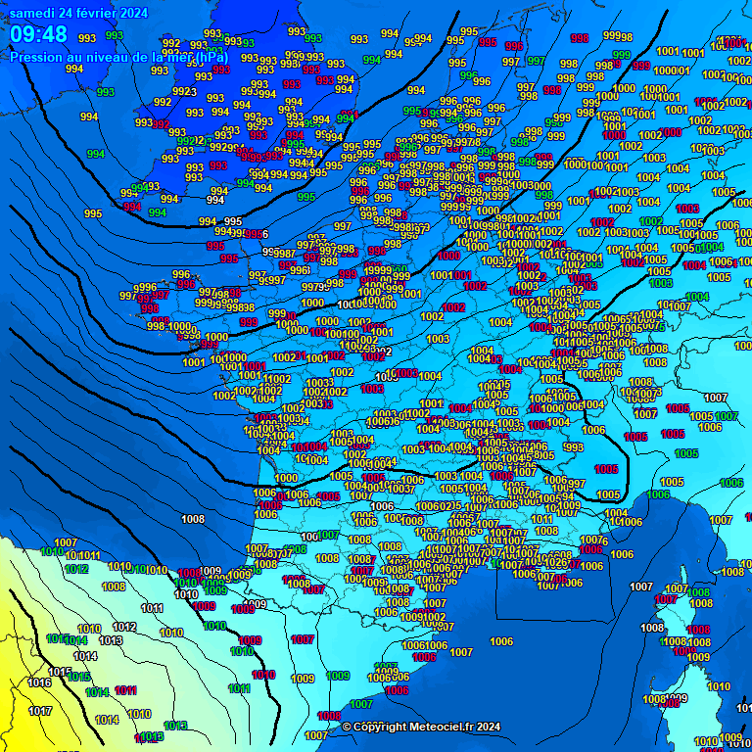Click the white 1011 pressure label

[152, 608]
